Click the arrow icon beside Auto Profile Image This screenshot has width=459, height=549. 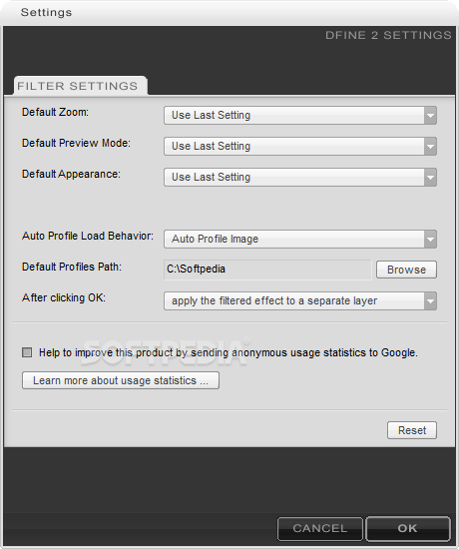(430, 240)
